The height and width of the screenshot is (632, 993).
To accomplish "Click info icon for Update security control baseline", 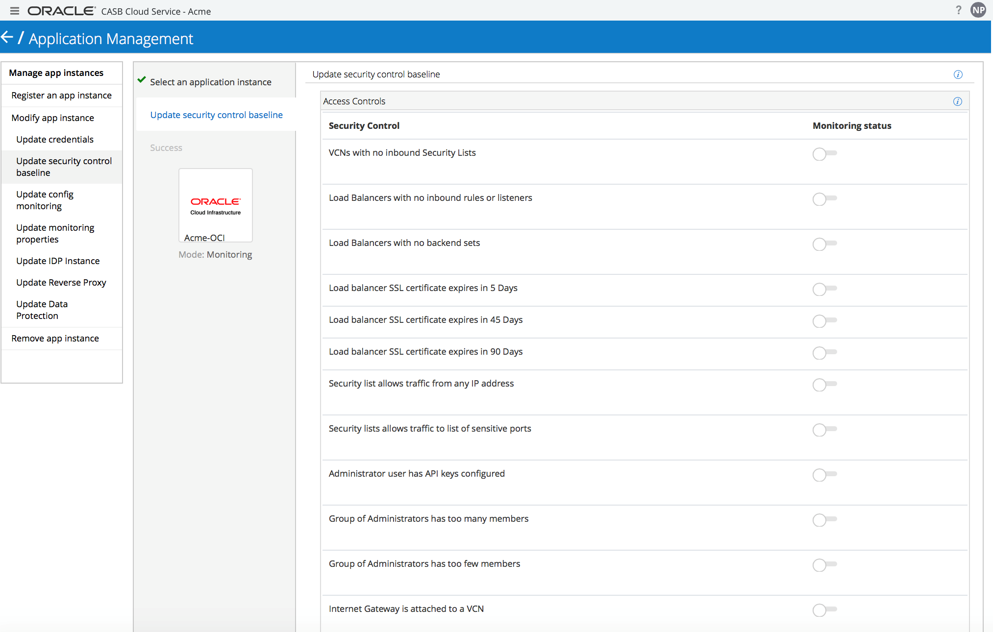I will [958, 74].
